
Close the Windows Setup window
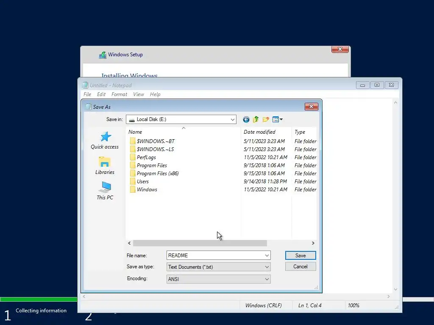[x=340, y=49]
